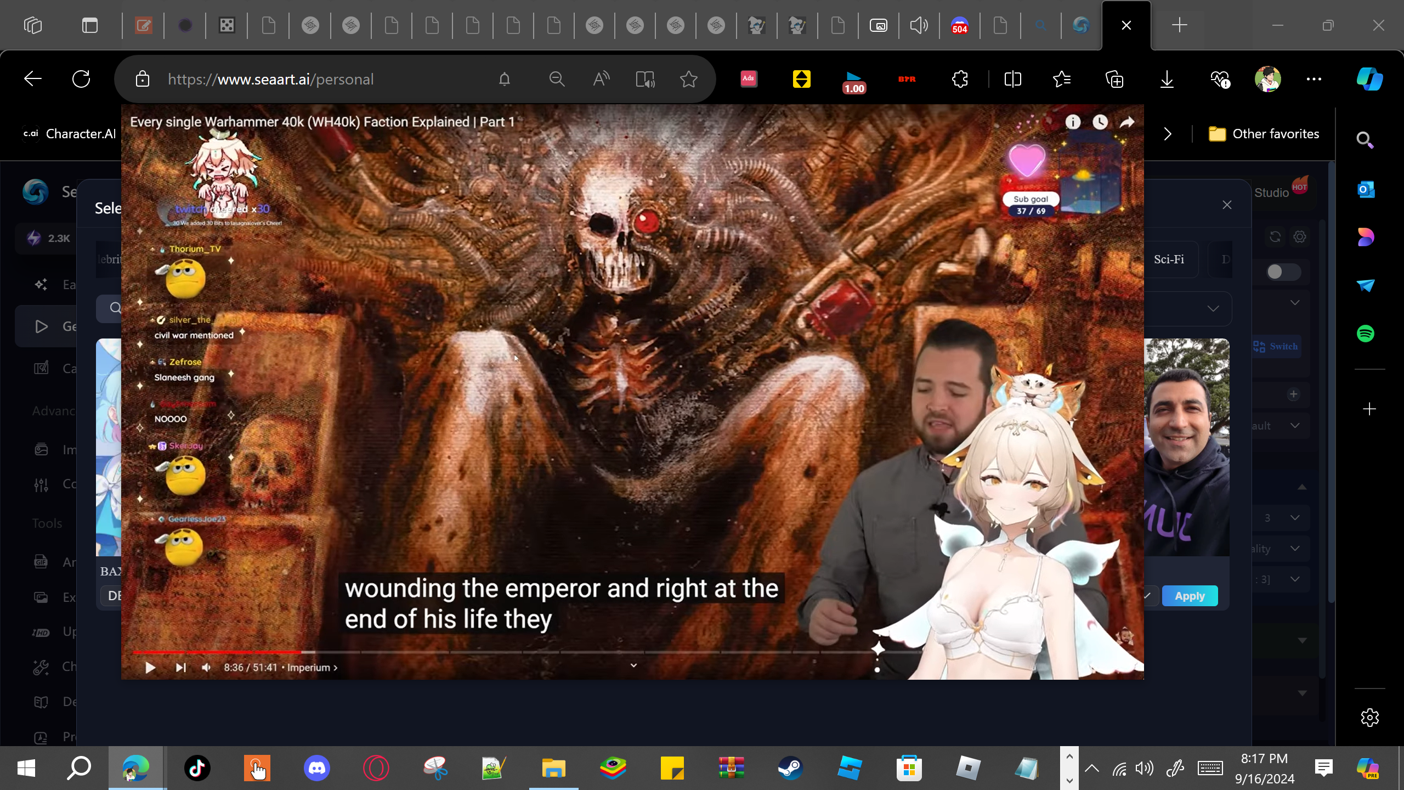Image resolution: width=1404 pixels, height=790 pixels.
Task: Open the Character.AI bookmark
Action: tap(70, 134)
